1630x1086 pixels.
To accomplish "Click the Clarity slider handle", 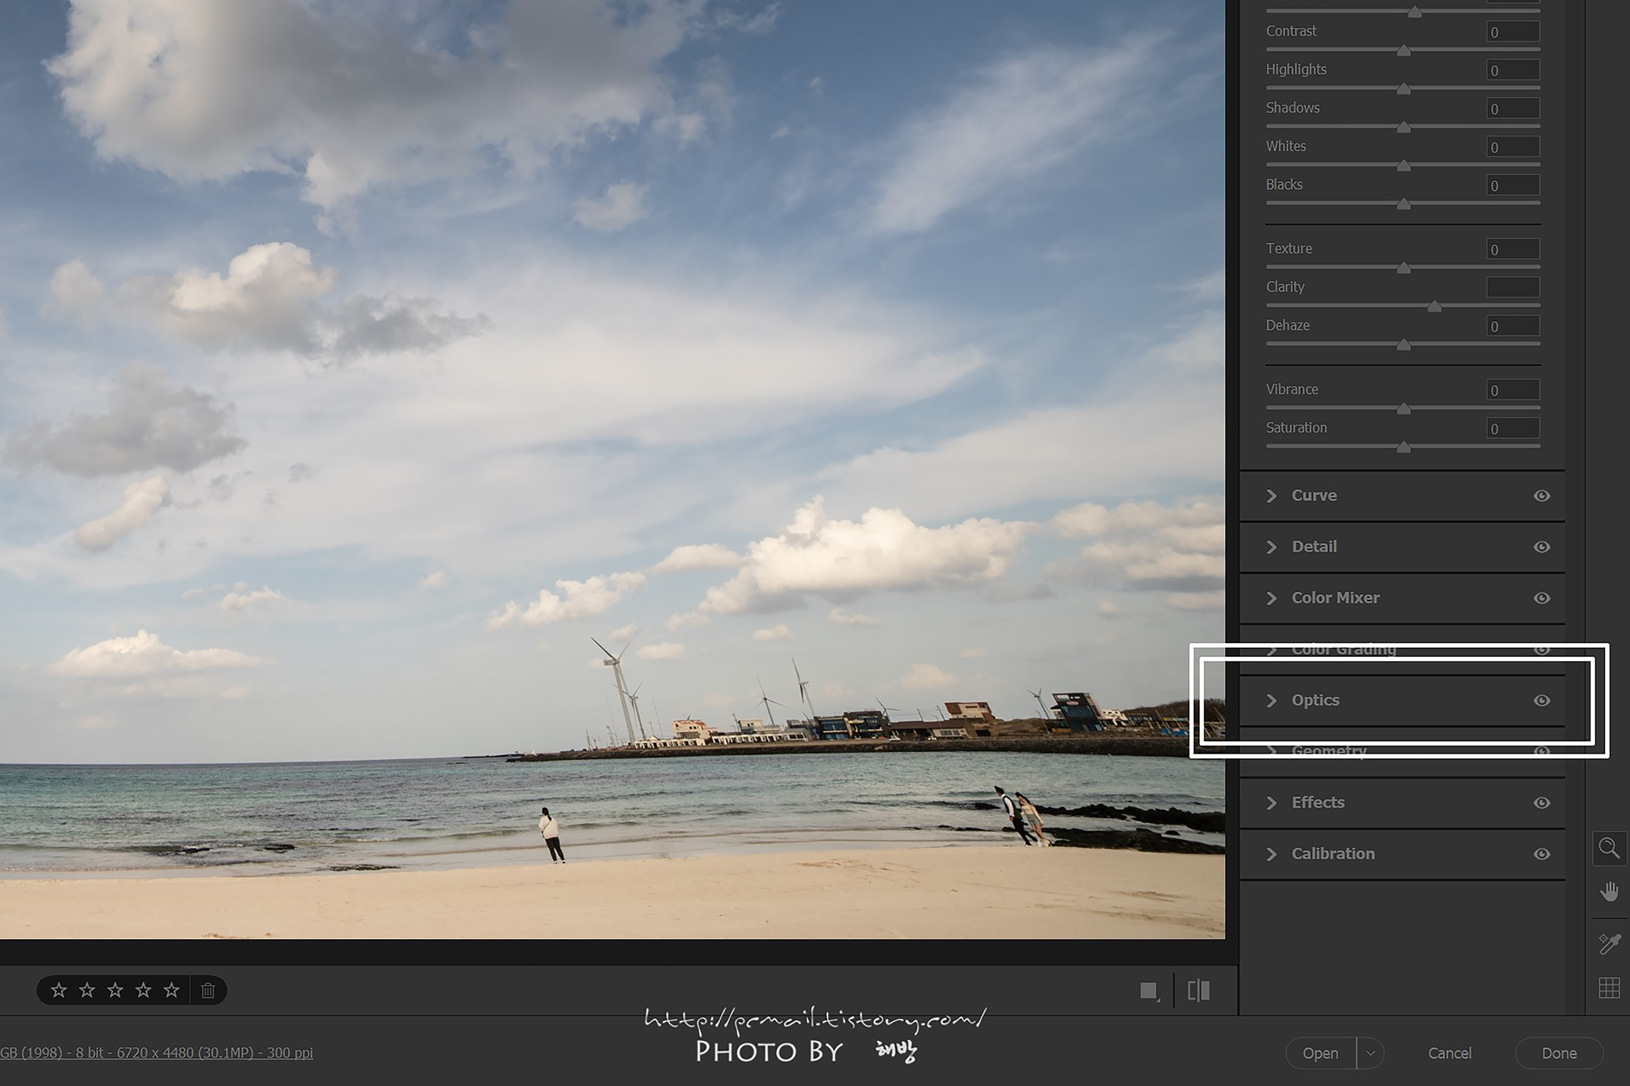I will (1434, 307).
